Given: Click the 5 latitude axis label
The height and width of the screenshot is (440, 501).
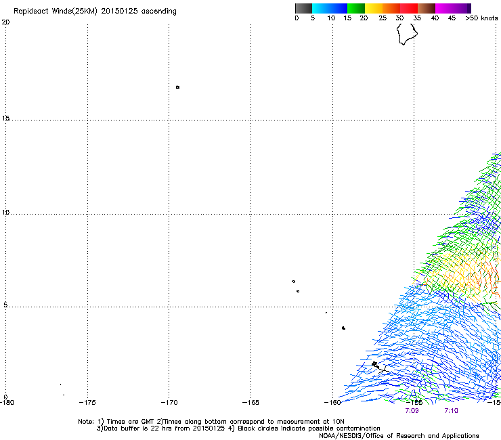Looking at the screenshot, I should (x=5, y=305).
